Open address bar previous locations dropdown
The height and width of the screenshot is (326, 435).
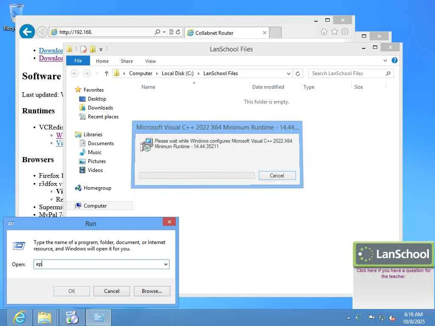[288, 73]
